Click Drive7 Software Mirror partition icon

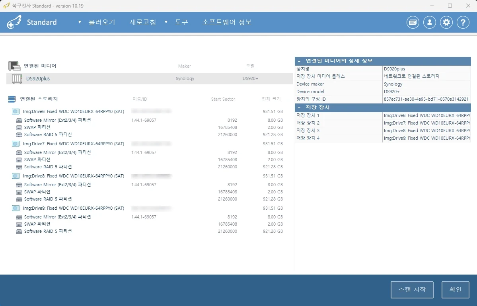(19, 153)
